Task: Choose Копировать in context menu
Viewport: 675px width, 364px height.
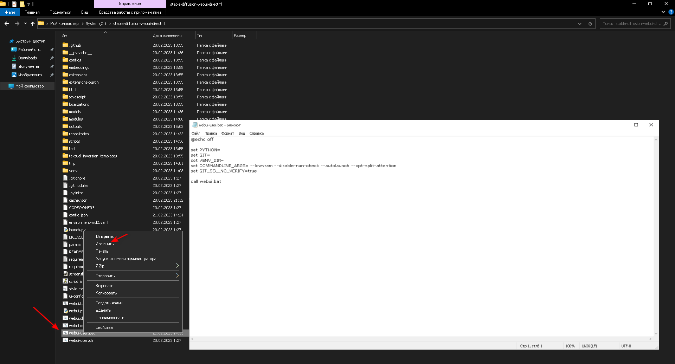Action: [133, 293]
